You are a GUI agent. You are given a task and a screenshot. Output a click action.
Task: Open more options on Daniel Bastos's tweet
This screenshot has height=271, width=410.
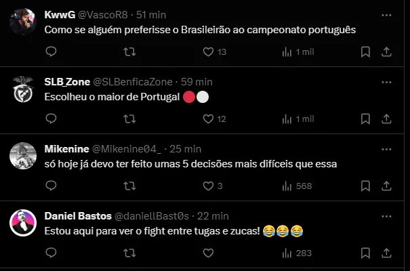(x=387, y=216)
